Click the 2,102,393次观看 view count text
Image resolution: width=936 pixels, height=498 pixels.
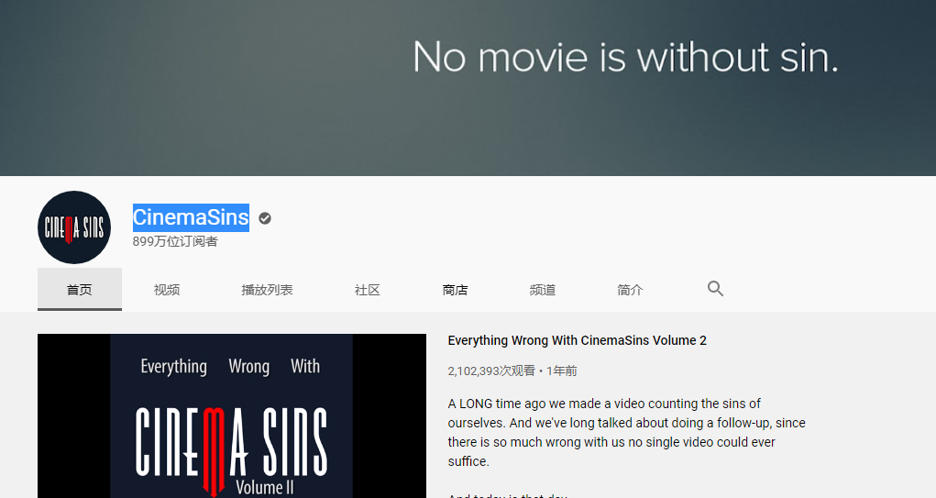pos(491,371)
